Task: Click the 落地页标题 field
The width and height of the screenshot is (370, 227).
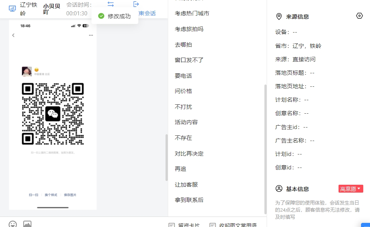Action: 295,73
